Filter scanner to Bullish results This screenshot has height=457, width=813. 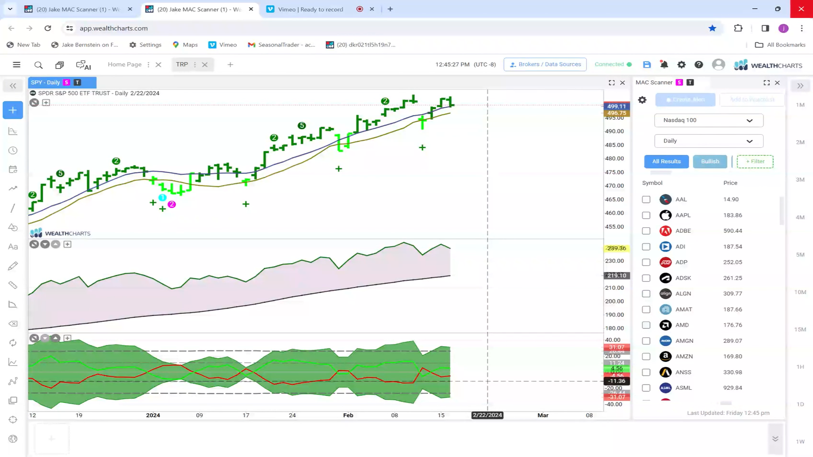pyautogui.click(x=710, y=162)
